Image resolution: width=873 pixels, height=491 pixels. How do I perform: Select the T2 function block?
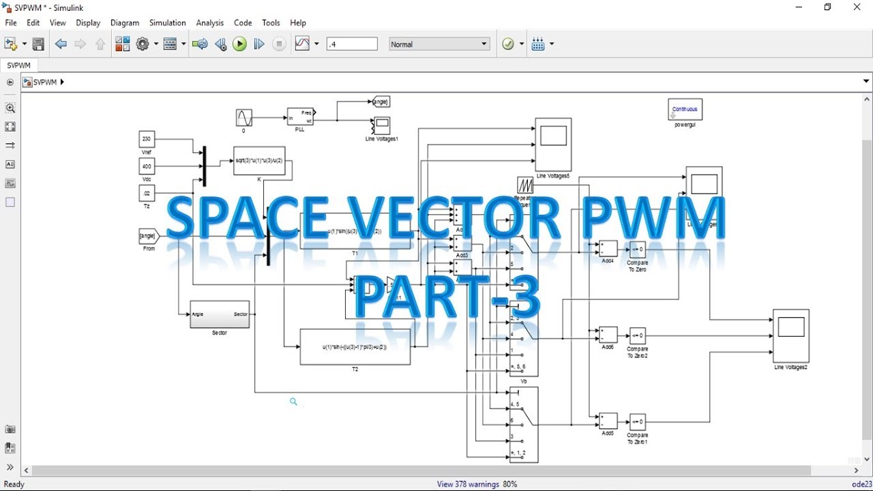[355, 347]
